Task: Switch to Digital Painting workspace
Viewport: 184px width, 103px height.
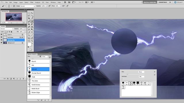Action: 150,2
